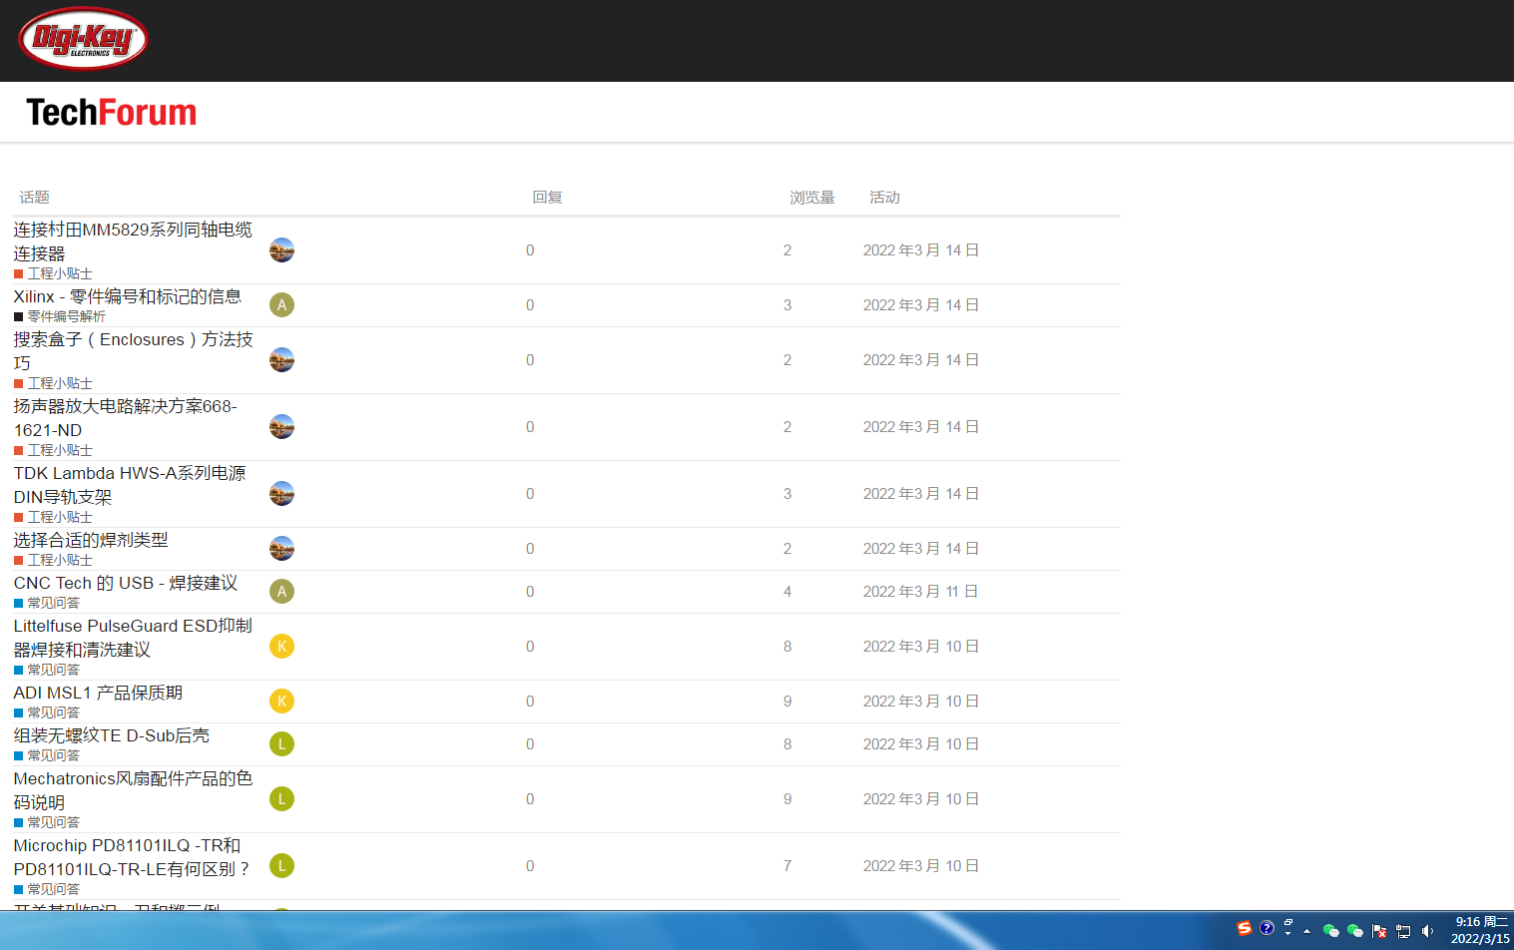Click view count 4 on CNC Tech row
The height and width of the screenshot is (950, 1514).
pyautogui.click(x=787, y=592)
